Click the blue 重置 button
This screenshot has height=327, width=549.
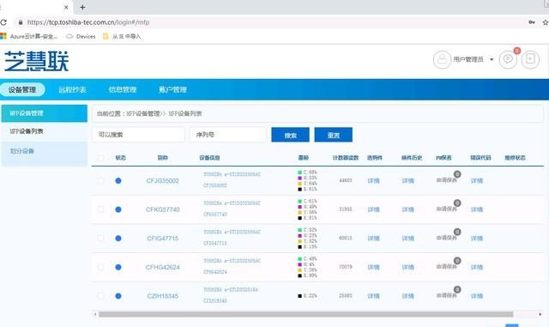click(x=334, y=135)
